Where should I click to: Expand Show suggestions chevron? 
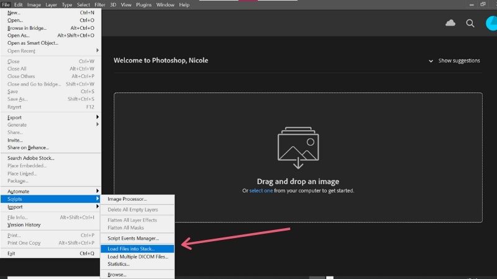click(431, 61)
